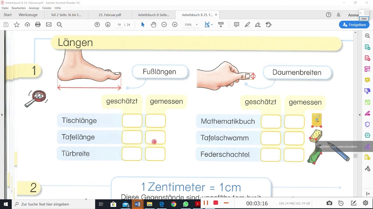The height and width of the screenshot is (209, 373).
Task: Zoom out with the minus icon
Action: 164,25
